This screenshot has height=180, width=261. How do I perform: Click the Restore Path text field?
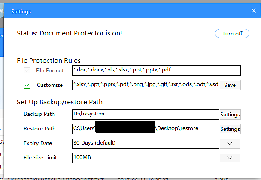[146, 129]
